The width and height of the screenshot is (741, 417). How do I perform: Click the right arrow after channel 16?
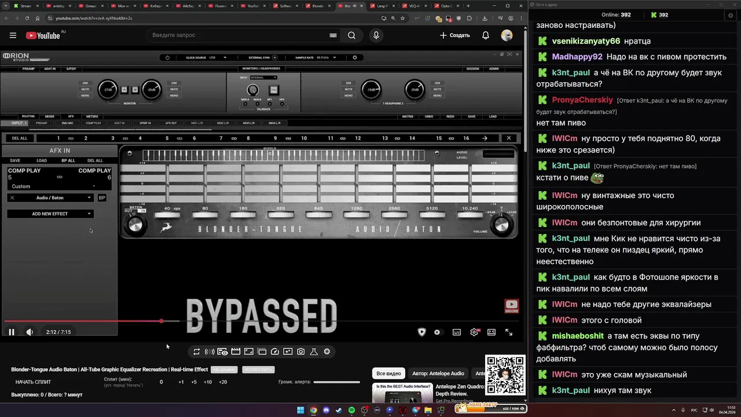coord(485,138)
